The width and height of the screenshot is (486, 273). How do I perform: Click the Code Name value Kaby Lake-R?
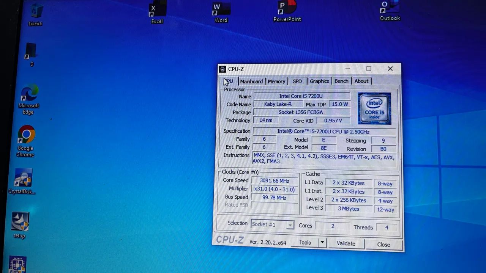(x=278, y=104)
